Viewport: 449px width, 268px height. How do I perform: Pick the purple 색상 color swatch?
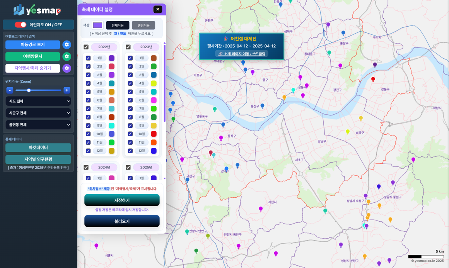97,25
